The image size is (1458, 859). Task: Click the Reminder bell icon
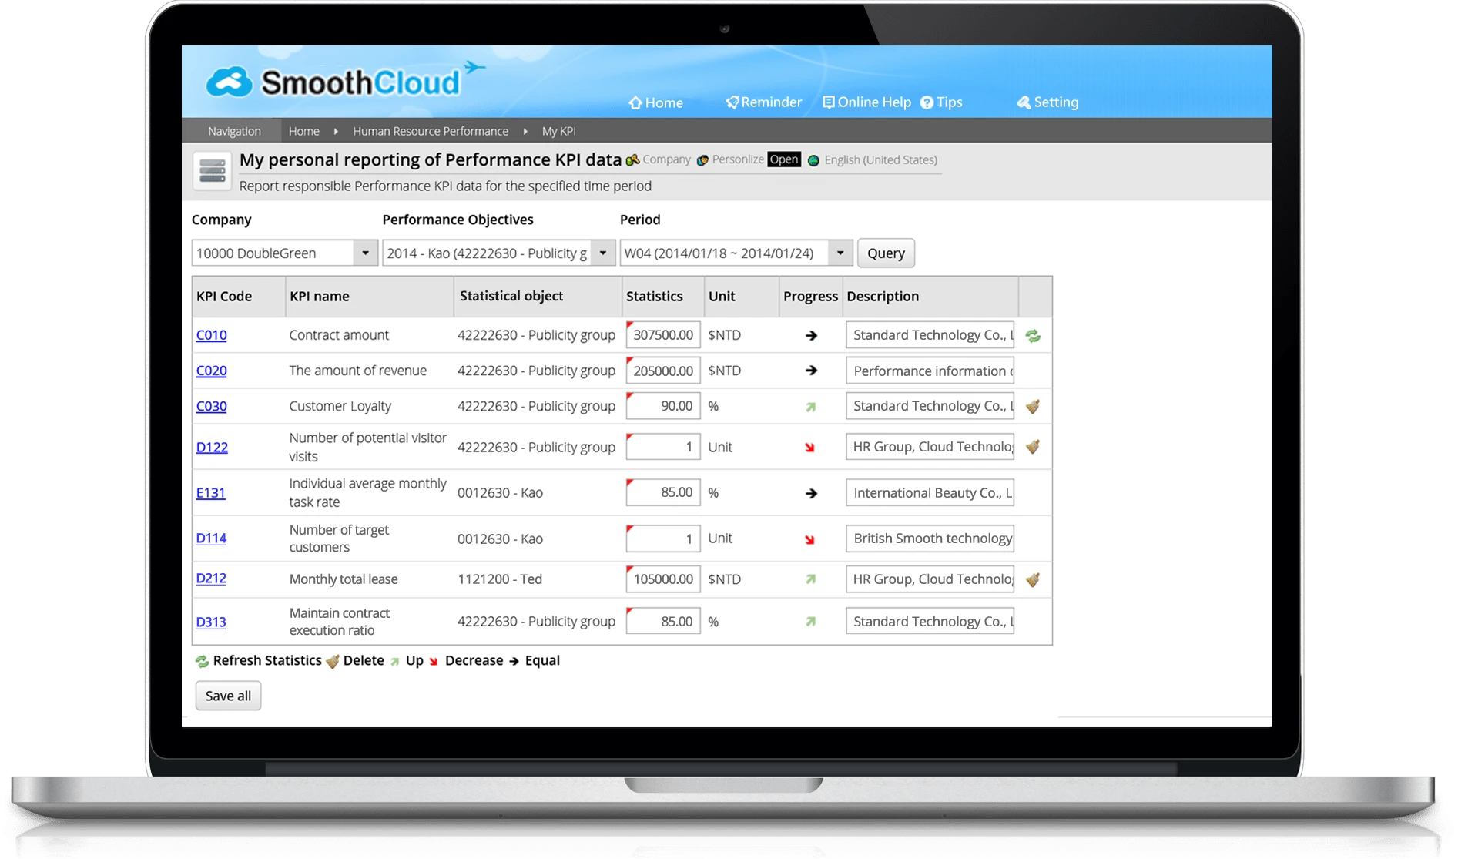[x=732, y=102]
